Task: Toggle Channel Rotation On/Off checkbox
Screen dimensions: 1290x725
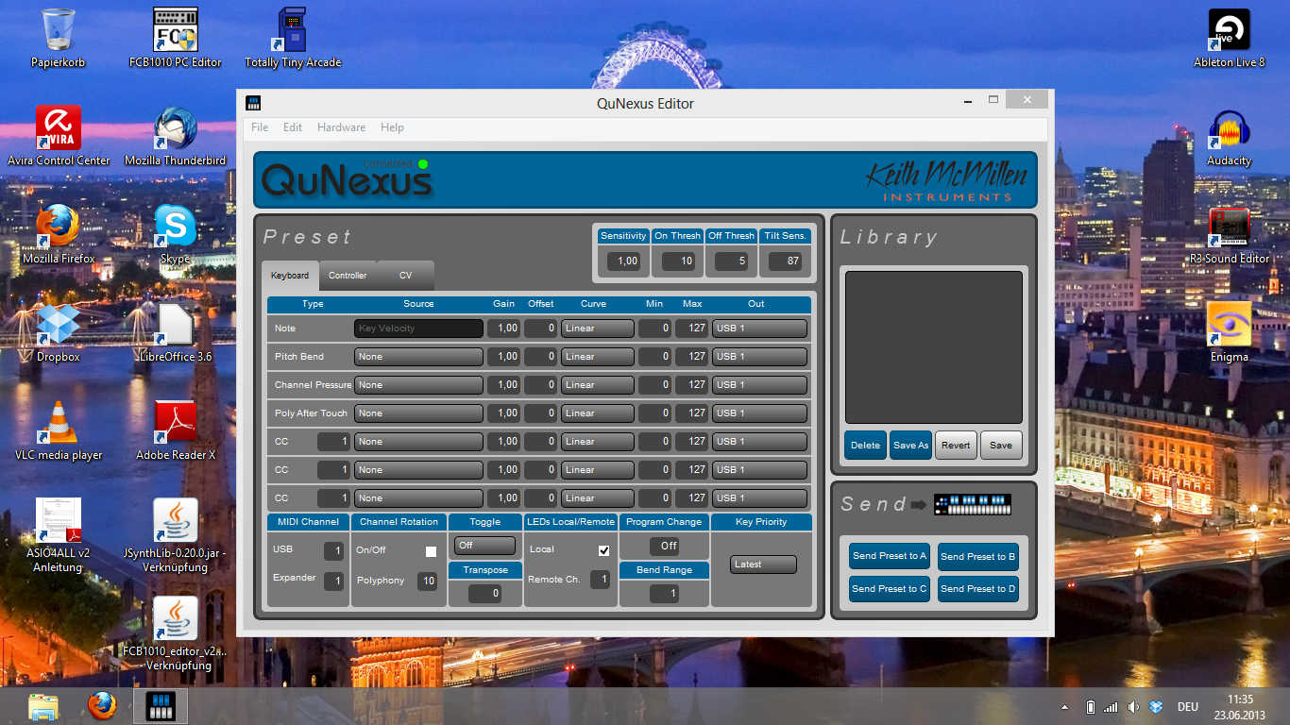Action: (x=431, y=551)
